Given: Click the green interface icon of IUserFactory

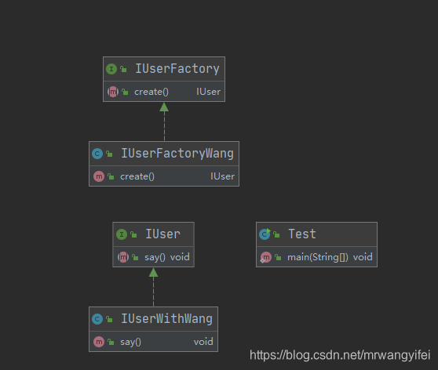Looking at the screenshot, I should point(111,69).
